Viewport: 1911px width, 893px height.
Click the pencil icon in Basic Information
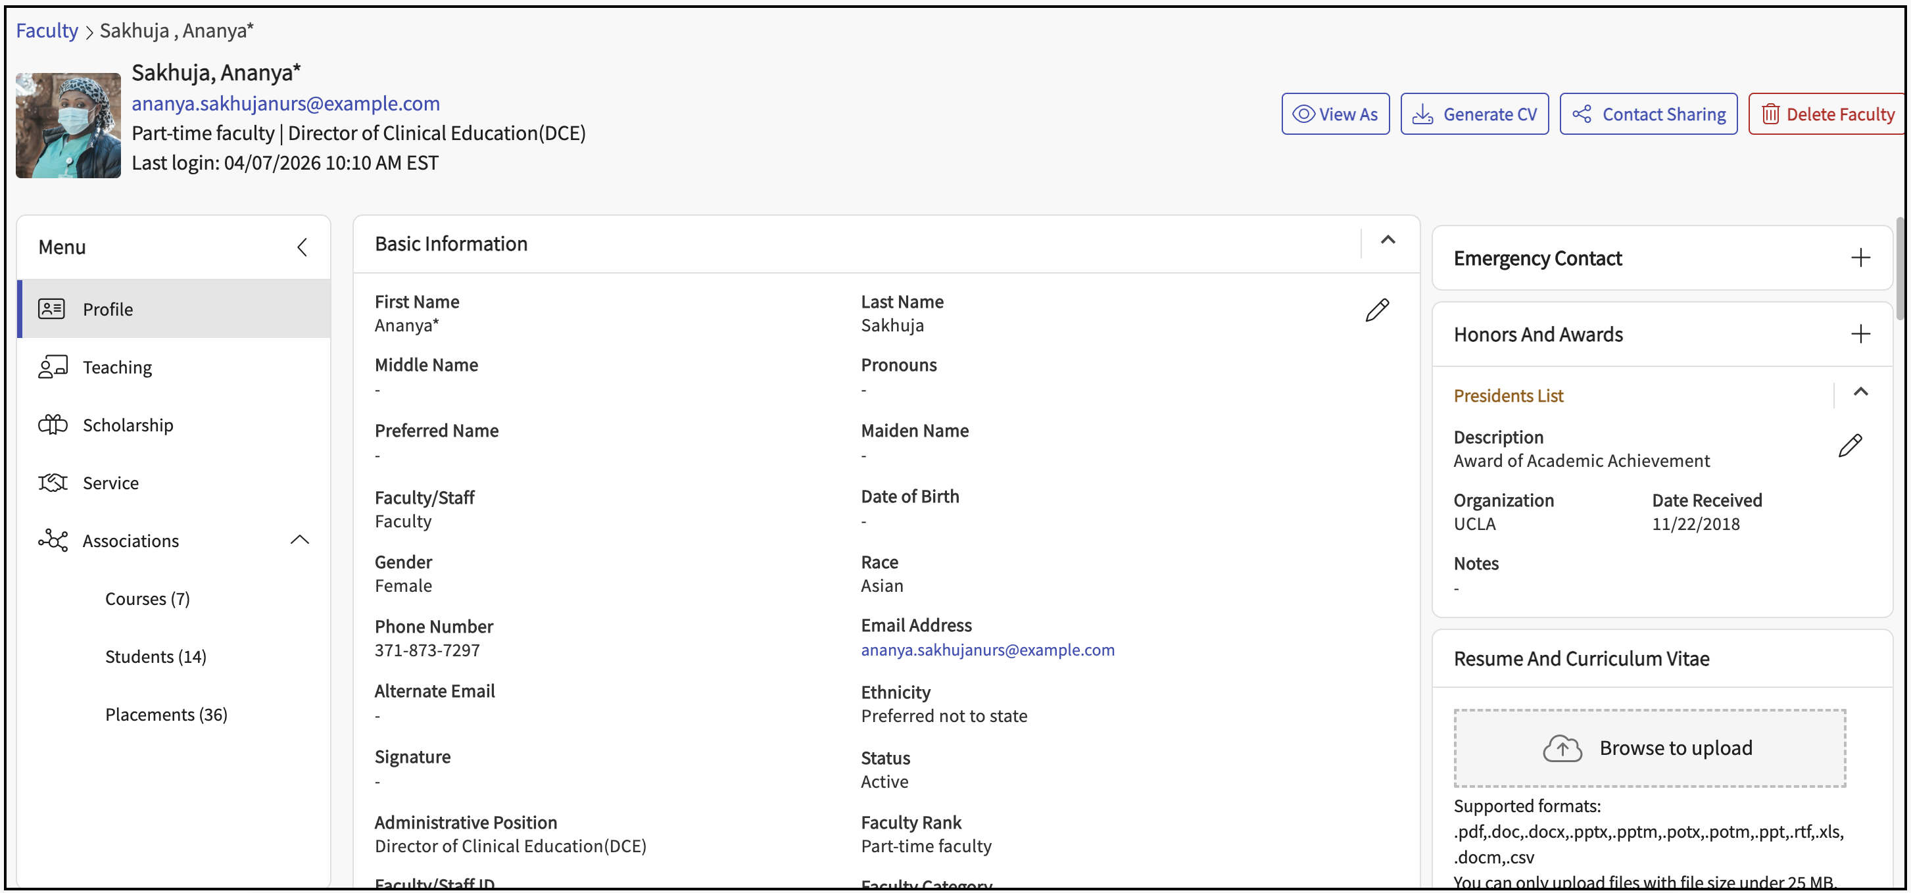pyautogui.click(x=1376, y=310)
